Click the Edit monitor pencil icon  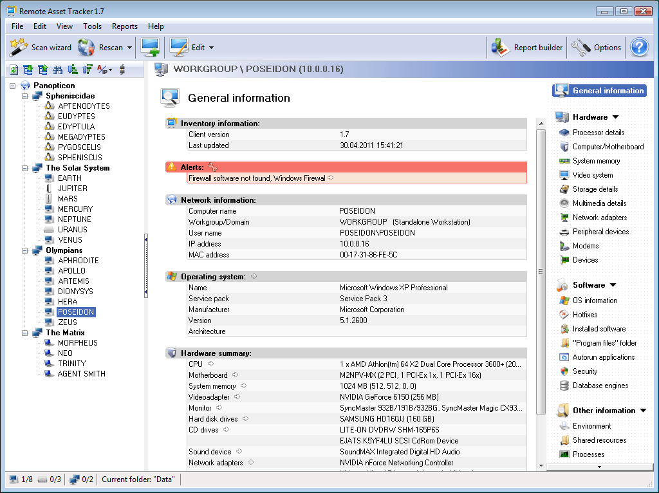click(179, 48)
